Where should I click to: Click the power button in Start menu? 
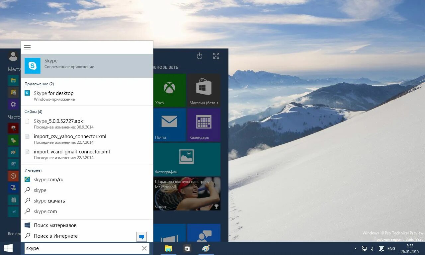click(200, 56)
